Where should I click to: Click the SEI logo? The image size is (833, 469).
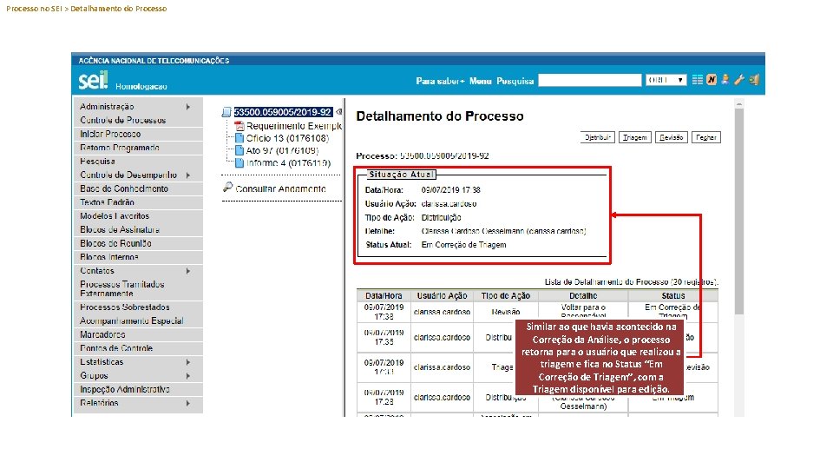[x=93, y=80]
